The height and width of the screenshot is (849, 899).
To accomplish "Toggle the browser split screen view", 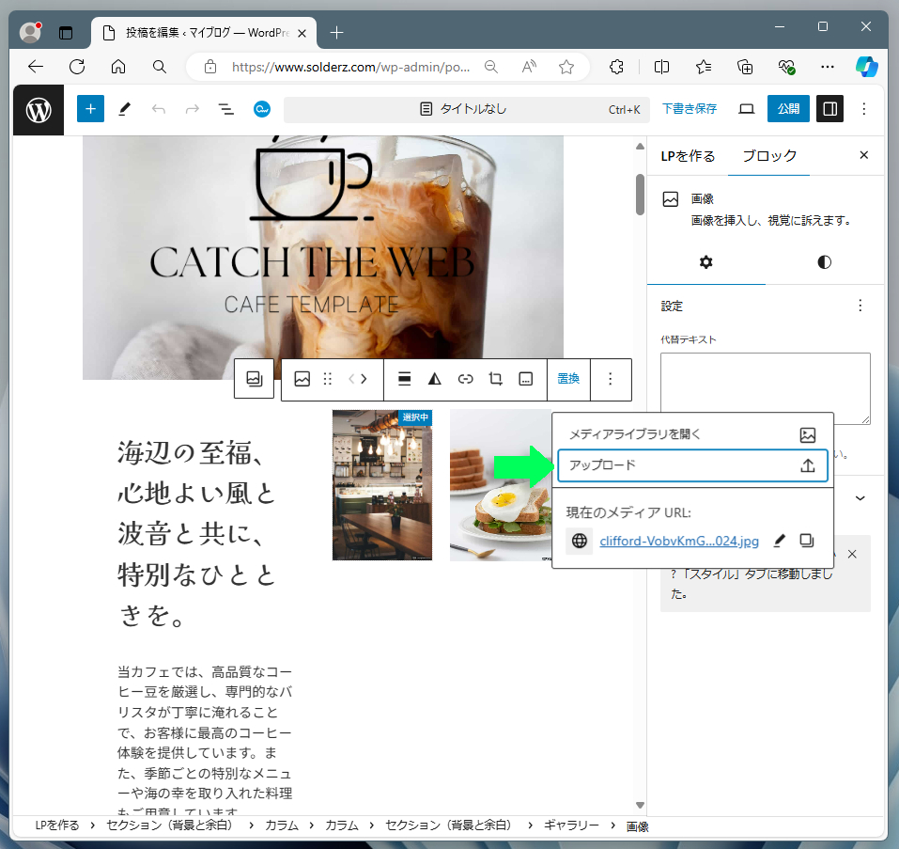I will click(661, 67).
